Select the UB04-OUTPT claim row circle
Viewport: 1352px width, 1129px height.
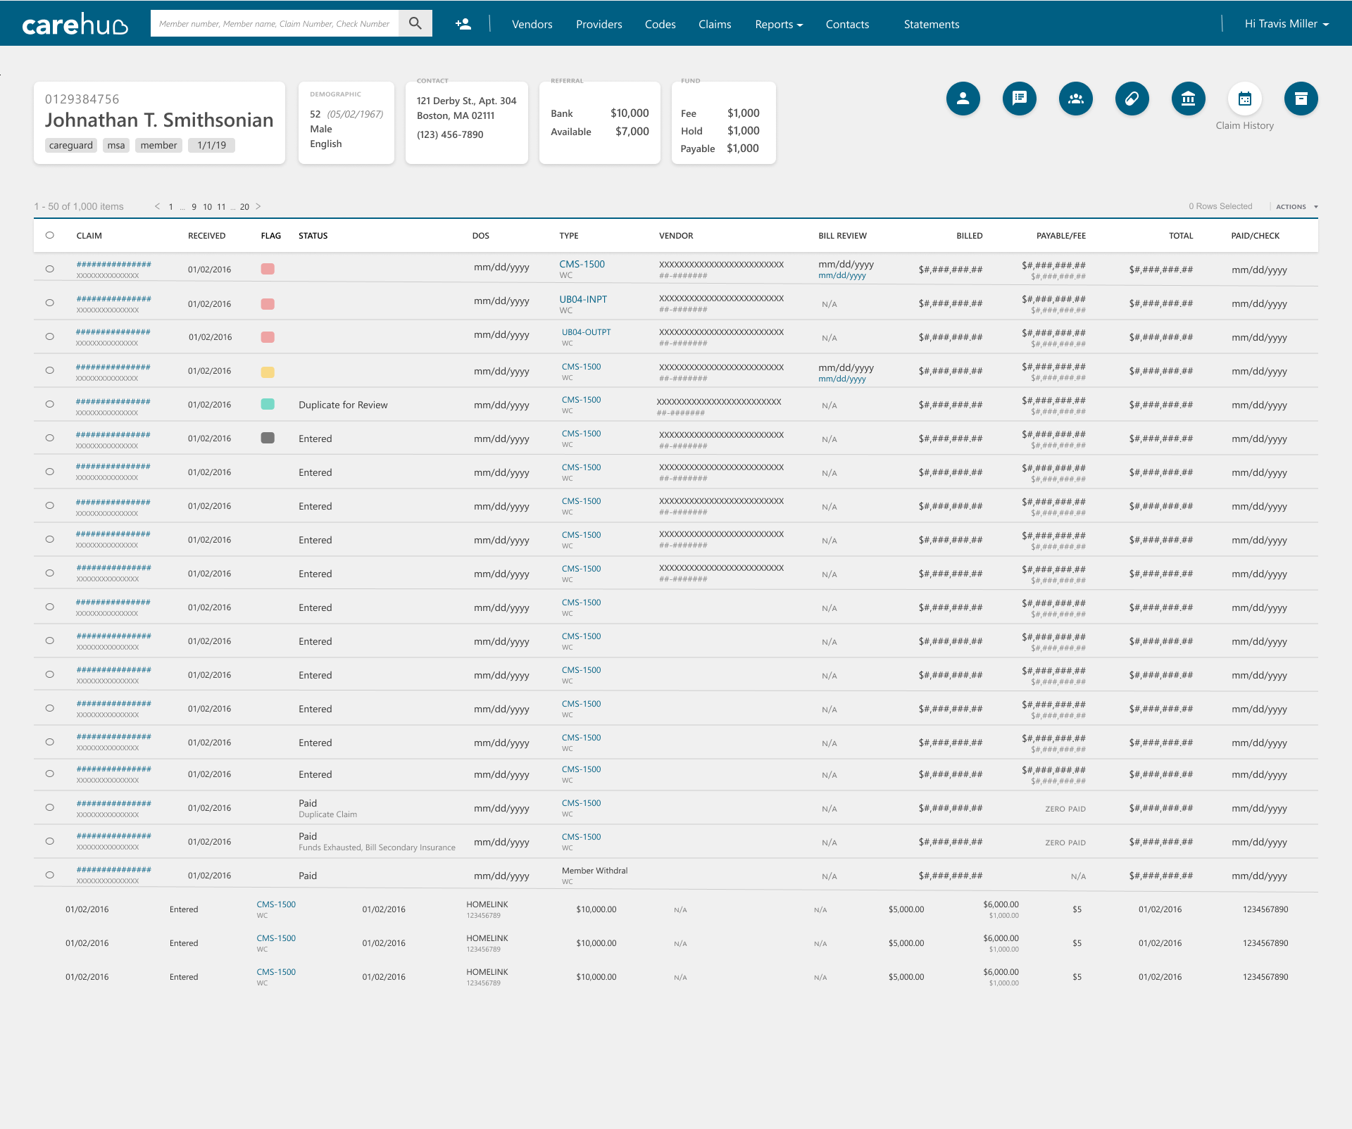tap(49, 336)
